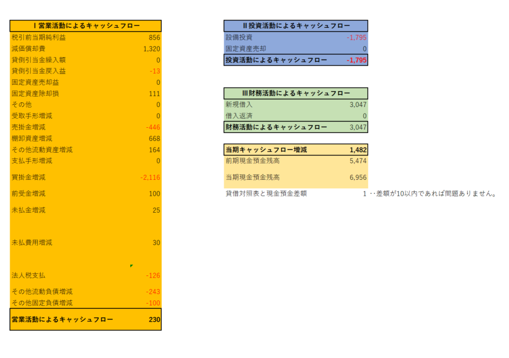Select the 税引前当期純利益 label cell

click(x=39, y=37)
